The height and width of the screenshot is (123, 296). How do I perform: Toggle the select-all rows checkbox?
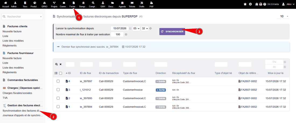point(61,73)
